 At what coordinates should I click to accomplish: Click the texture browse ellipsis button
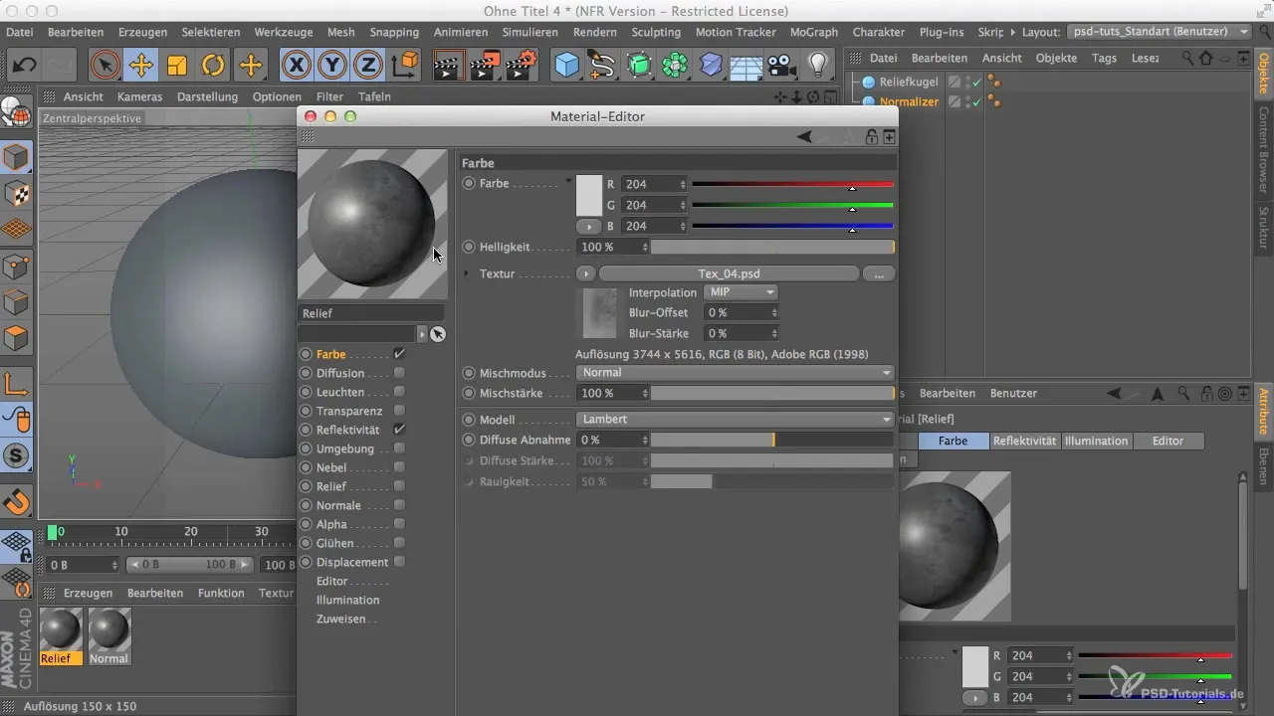tap(879, 273)
